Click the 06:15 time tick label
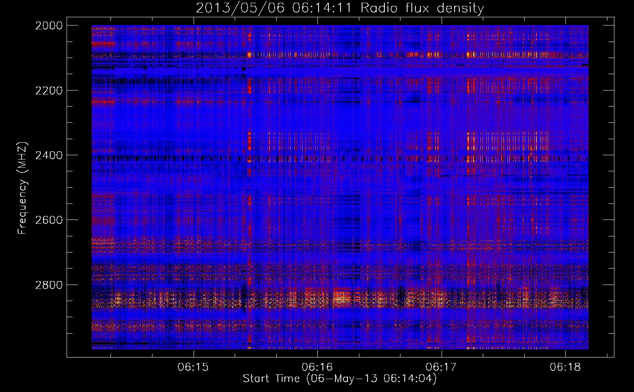 tap(193, 367)
